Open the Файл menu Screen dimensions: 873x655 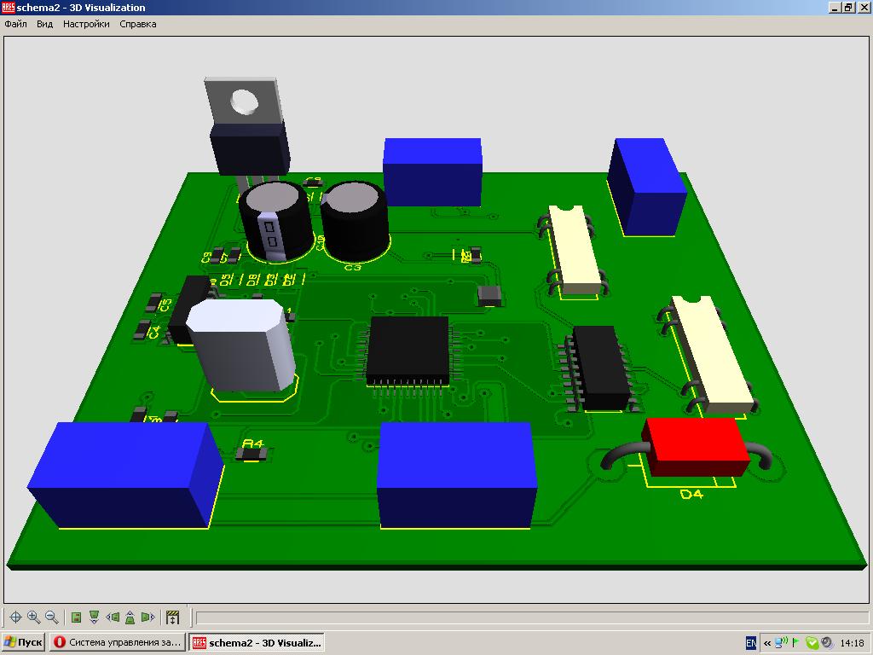tap(15, 24)
